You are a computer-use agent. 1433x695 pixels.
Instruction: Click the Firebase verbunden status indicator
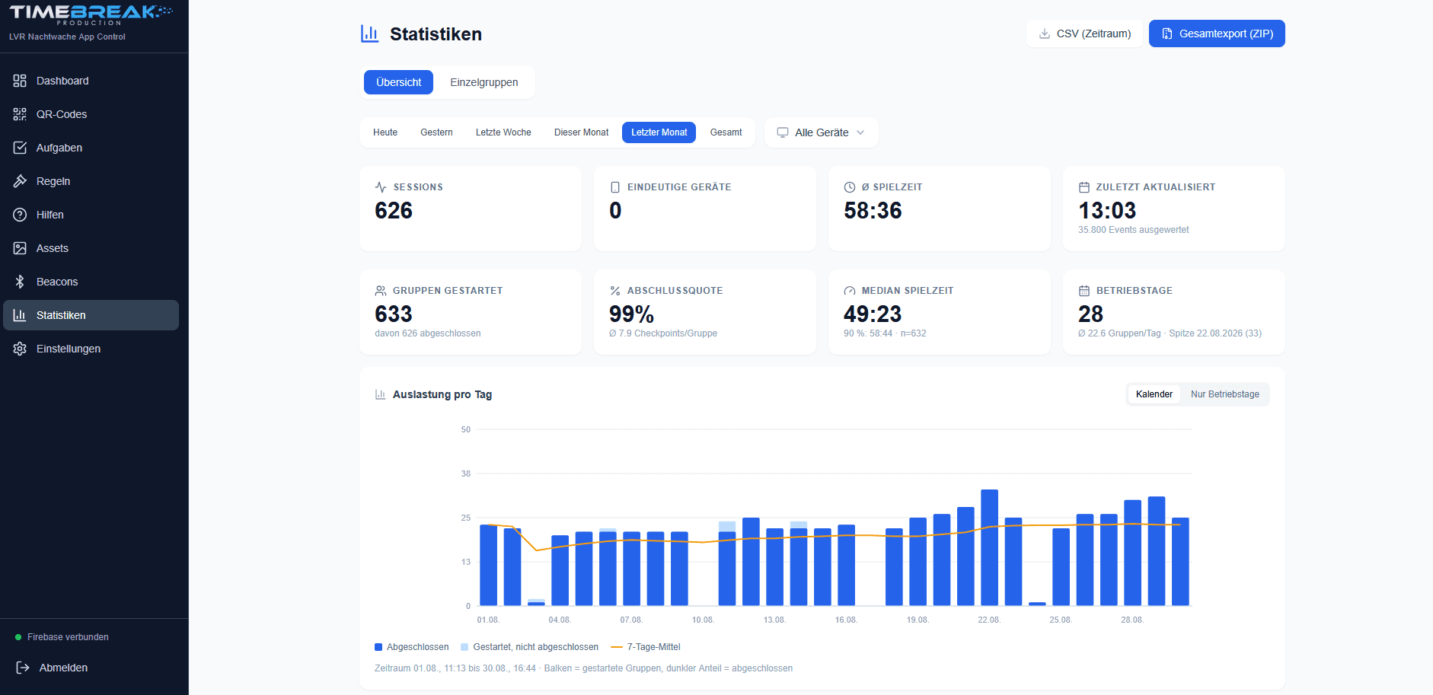62,637
